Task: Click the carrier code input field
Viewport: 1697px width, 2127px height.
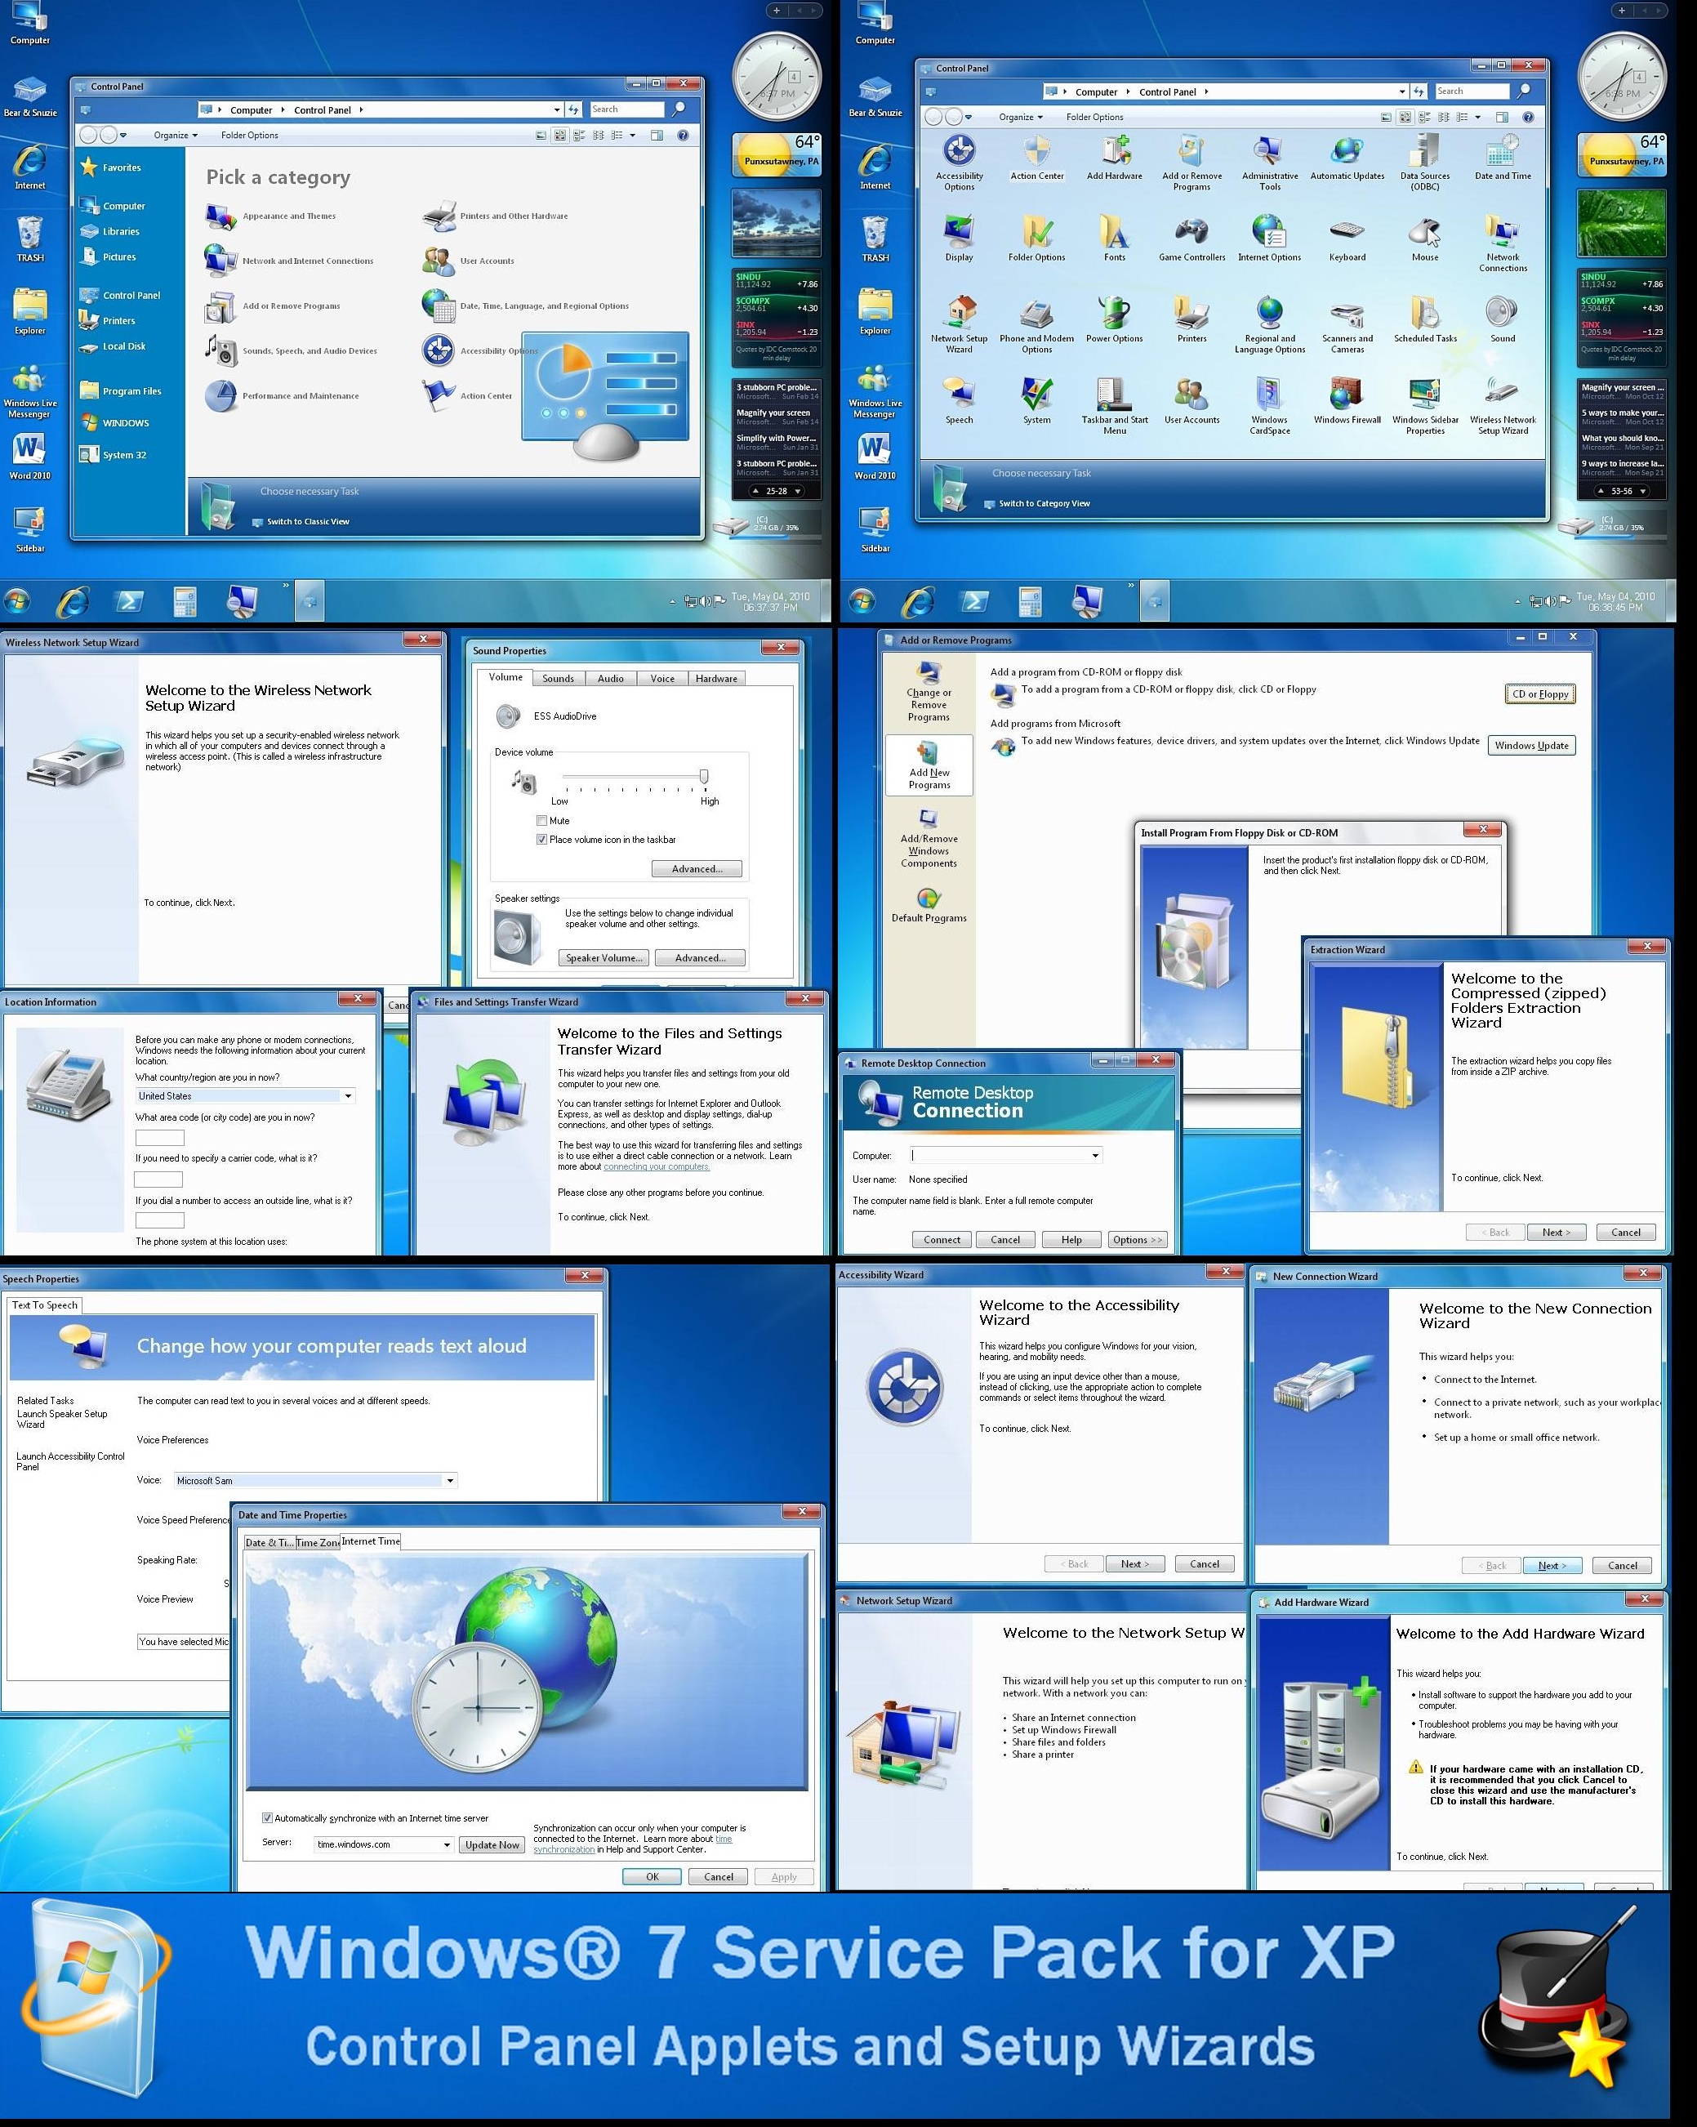Action: pos(159,1180)
